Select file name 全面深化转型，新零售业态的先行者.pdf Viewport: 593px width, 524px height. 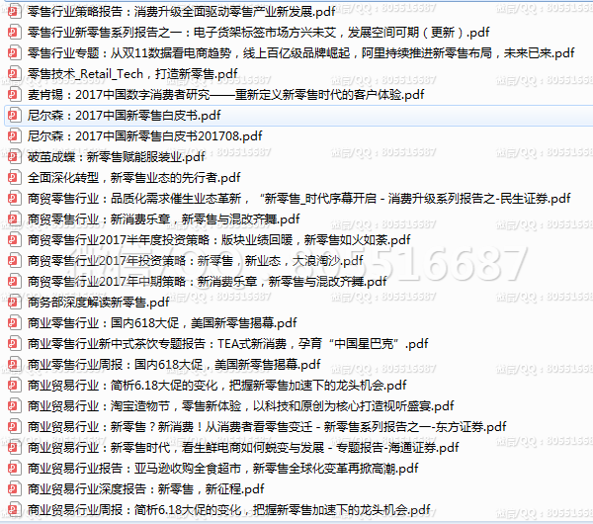click(133, 178)
